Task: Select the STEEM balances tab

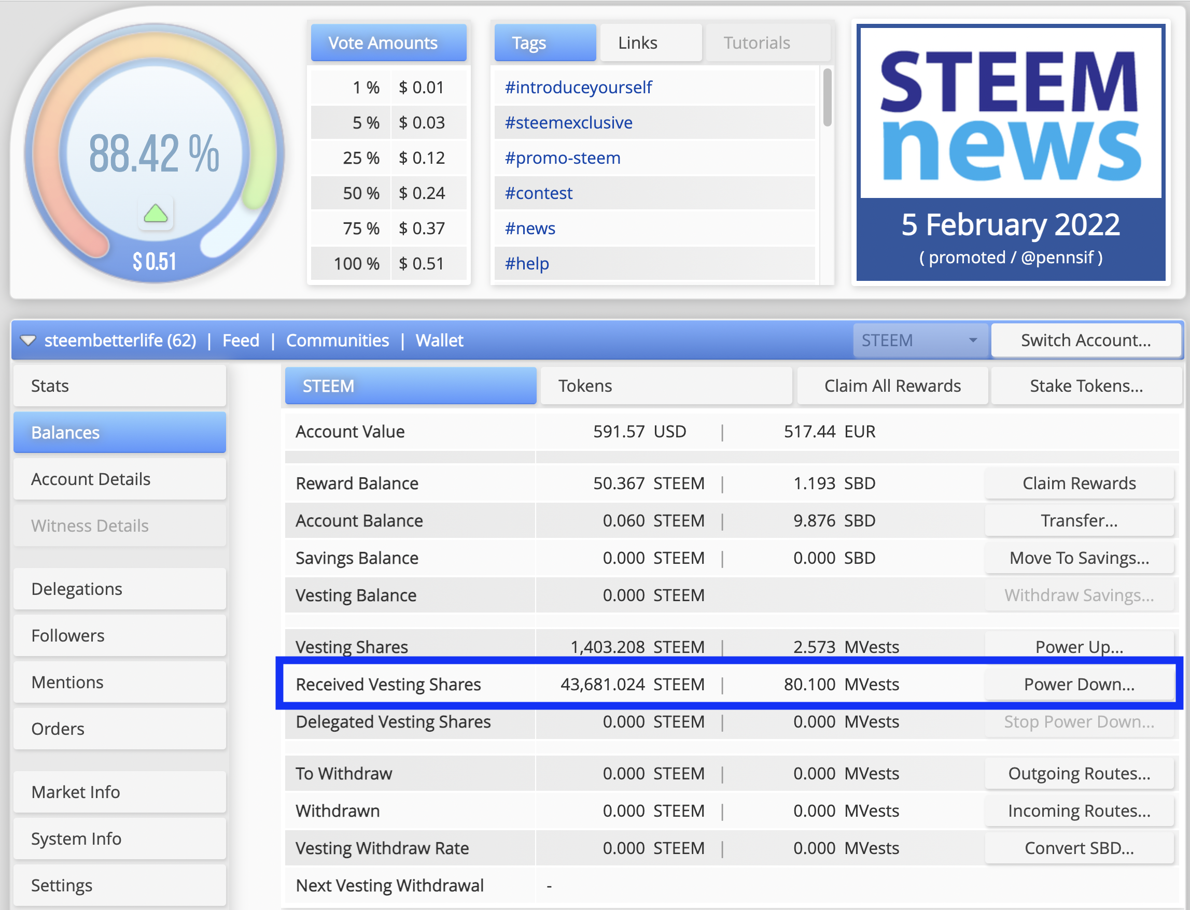Action: click(411, 386)
